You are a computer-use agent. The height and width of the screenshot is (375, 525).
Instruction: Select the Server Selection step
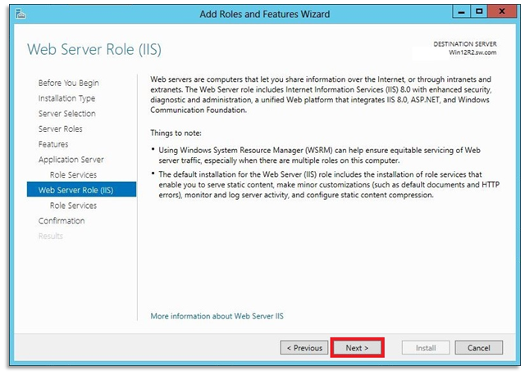(x=67, y=114)
